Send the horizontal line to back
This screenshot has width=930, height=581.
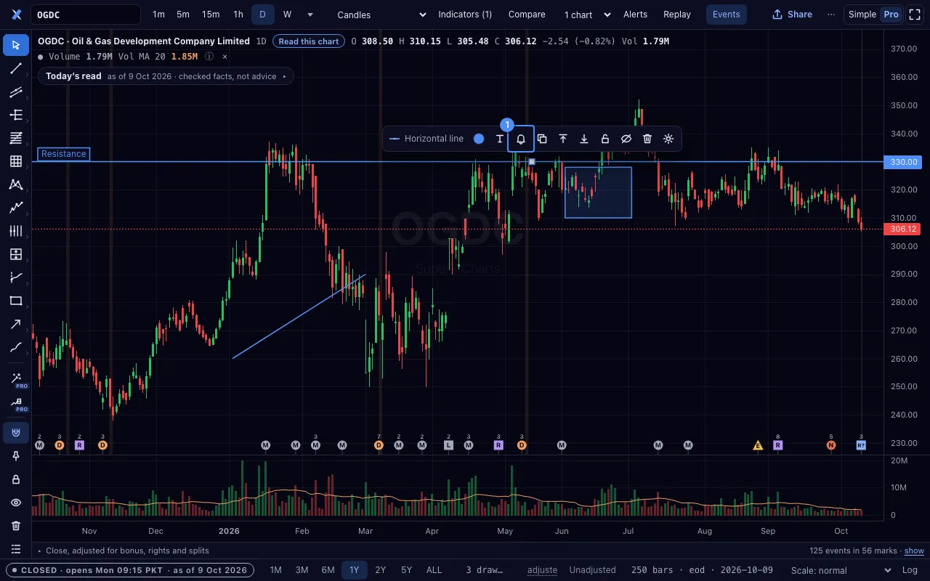[584, 139]
